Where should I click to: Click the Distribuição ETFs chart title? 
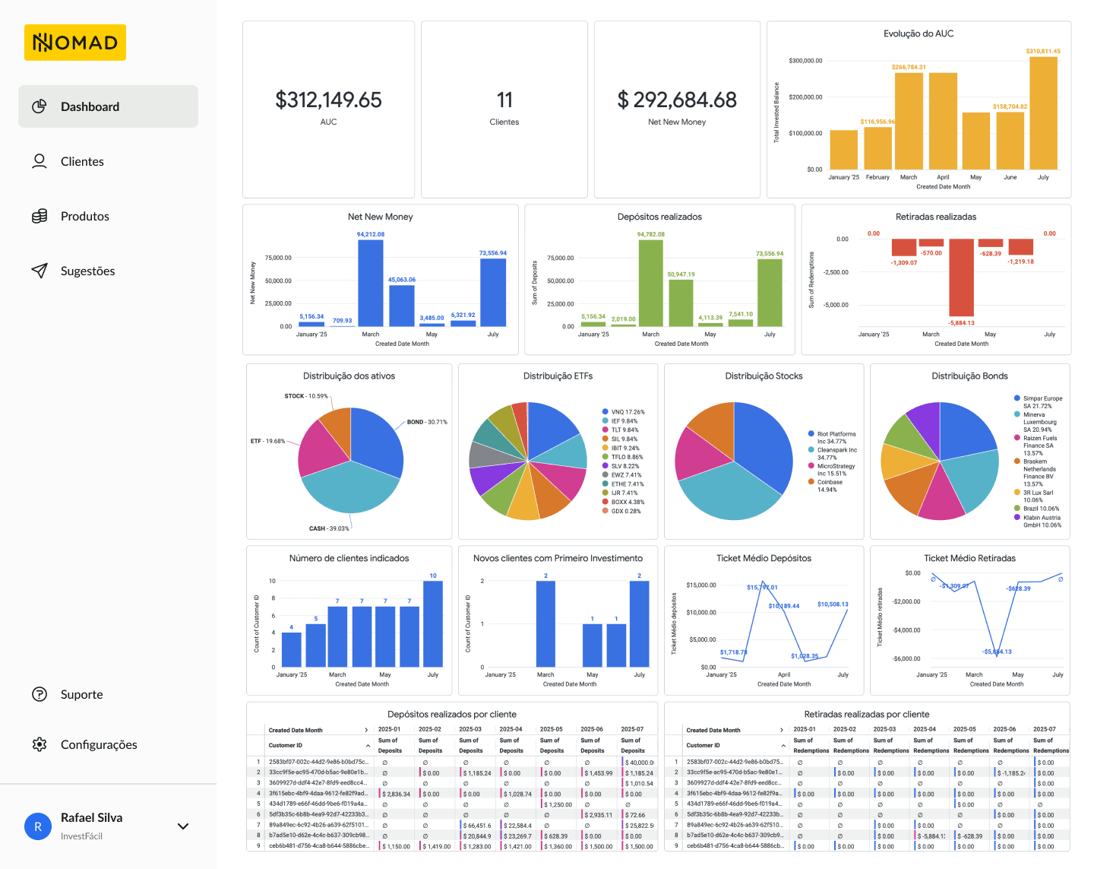pos(558,376)
